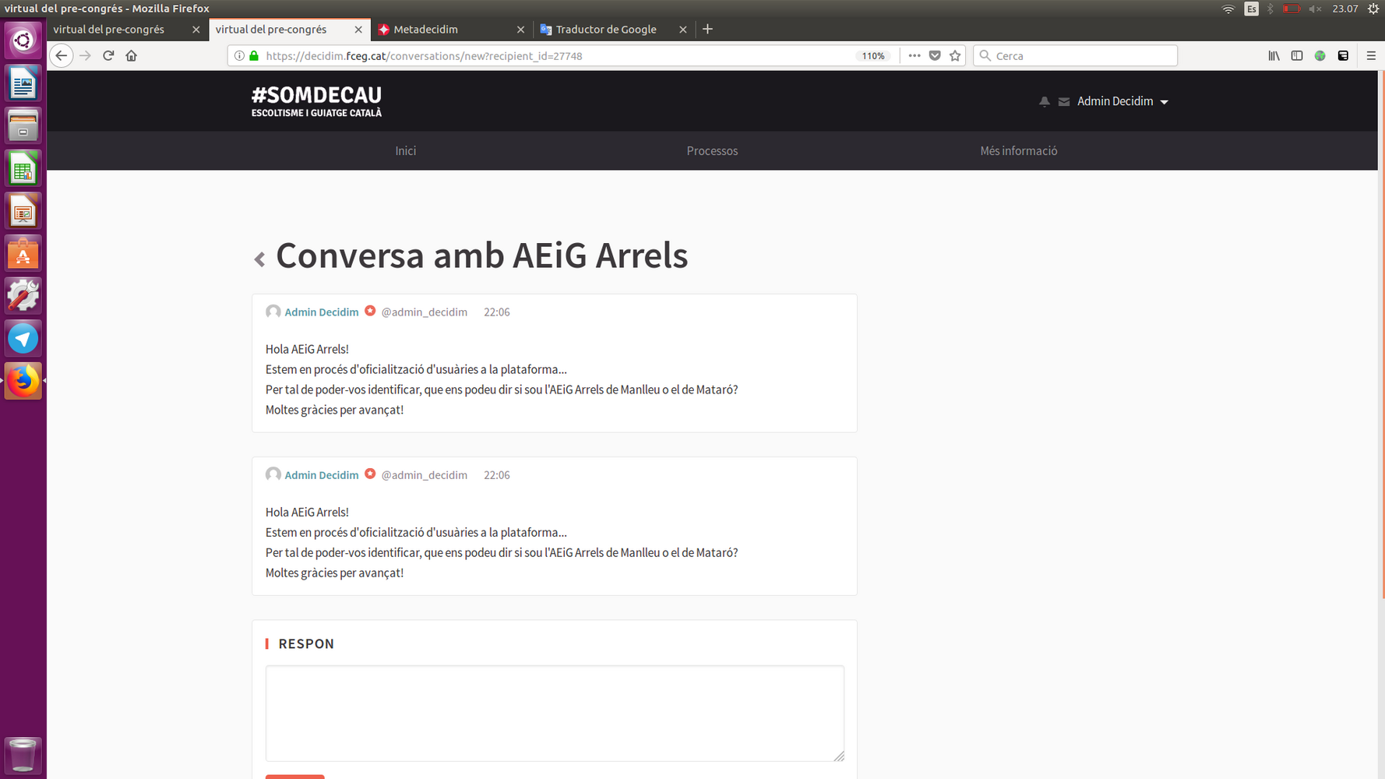Click Admin Decidim author link in first message
Screen dimensions: 1385x779
click(321, 312)
